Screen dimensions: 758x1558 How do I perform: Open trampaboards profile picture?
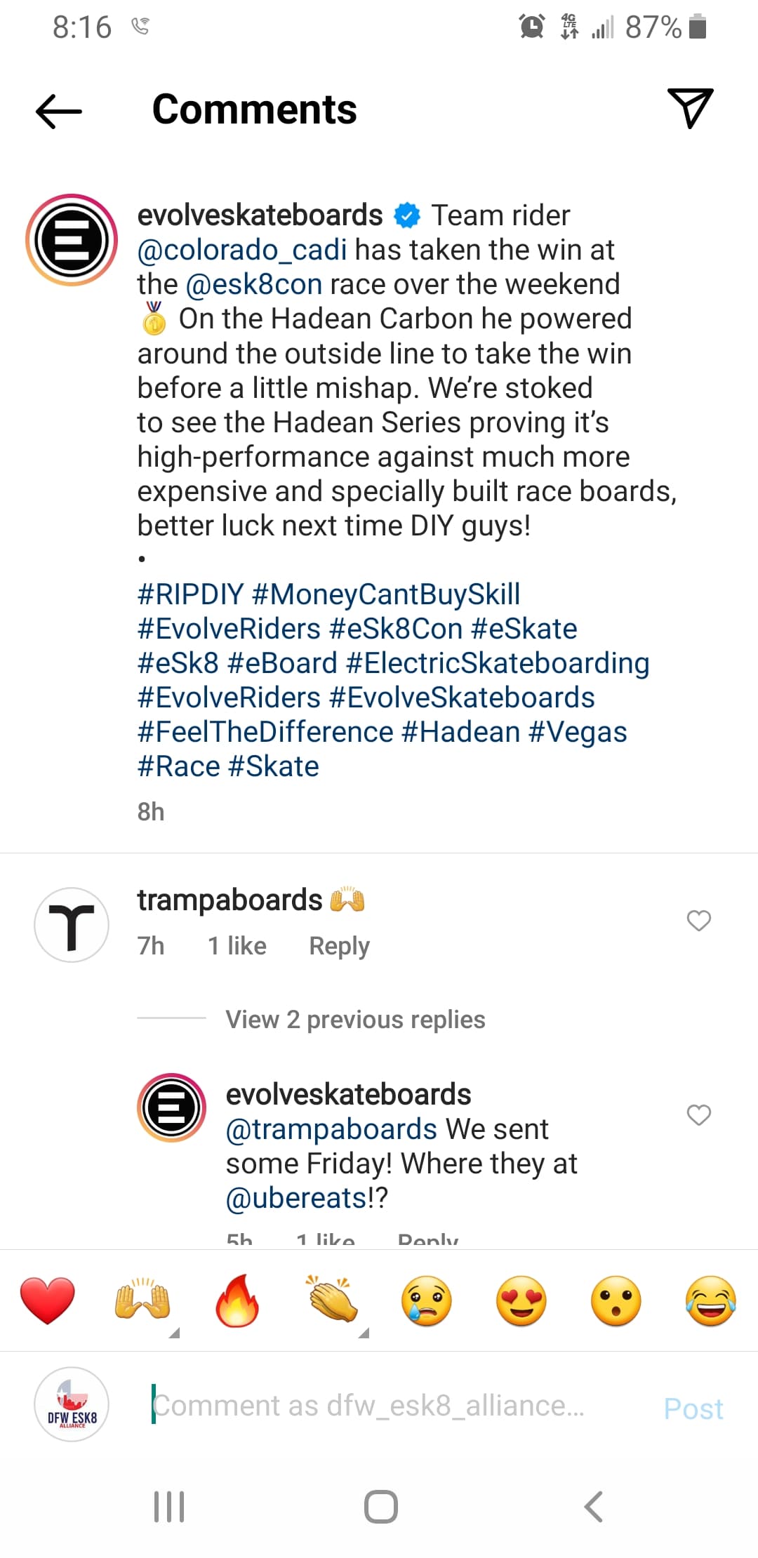click(x=72, y=924)
